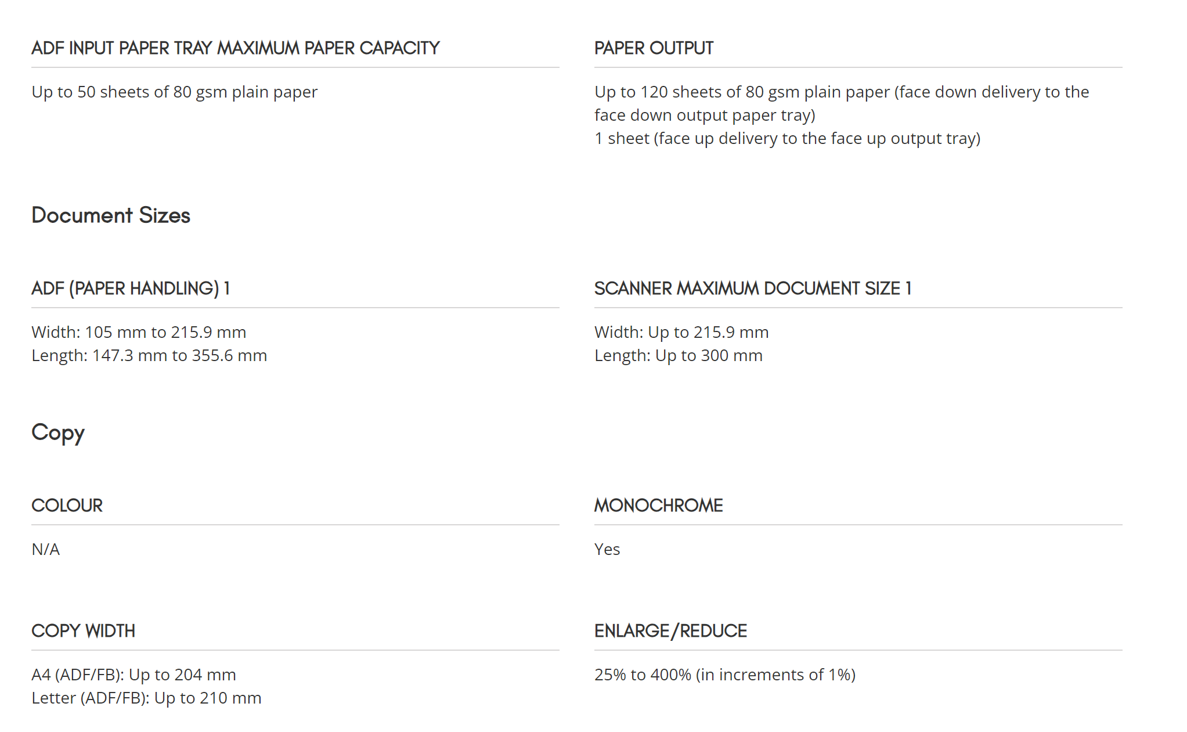Image resolution: width=1187 pixels, height=732 pixels.
Task: Click the Scanner Maximum Document Size 1 heading
Action: pyautogui.click(x=753, y=288)
